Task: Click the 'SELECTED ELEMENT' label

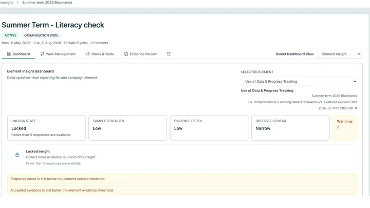Action: (x=257, y=72)
